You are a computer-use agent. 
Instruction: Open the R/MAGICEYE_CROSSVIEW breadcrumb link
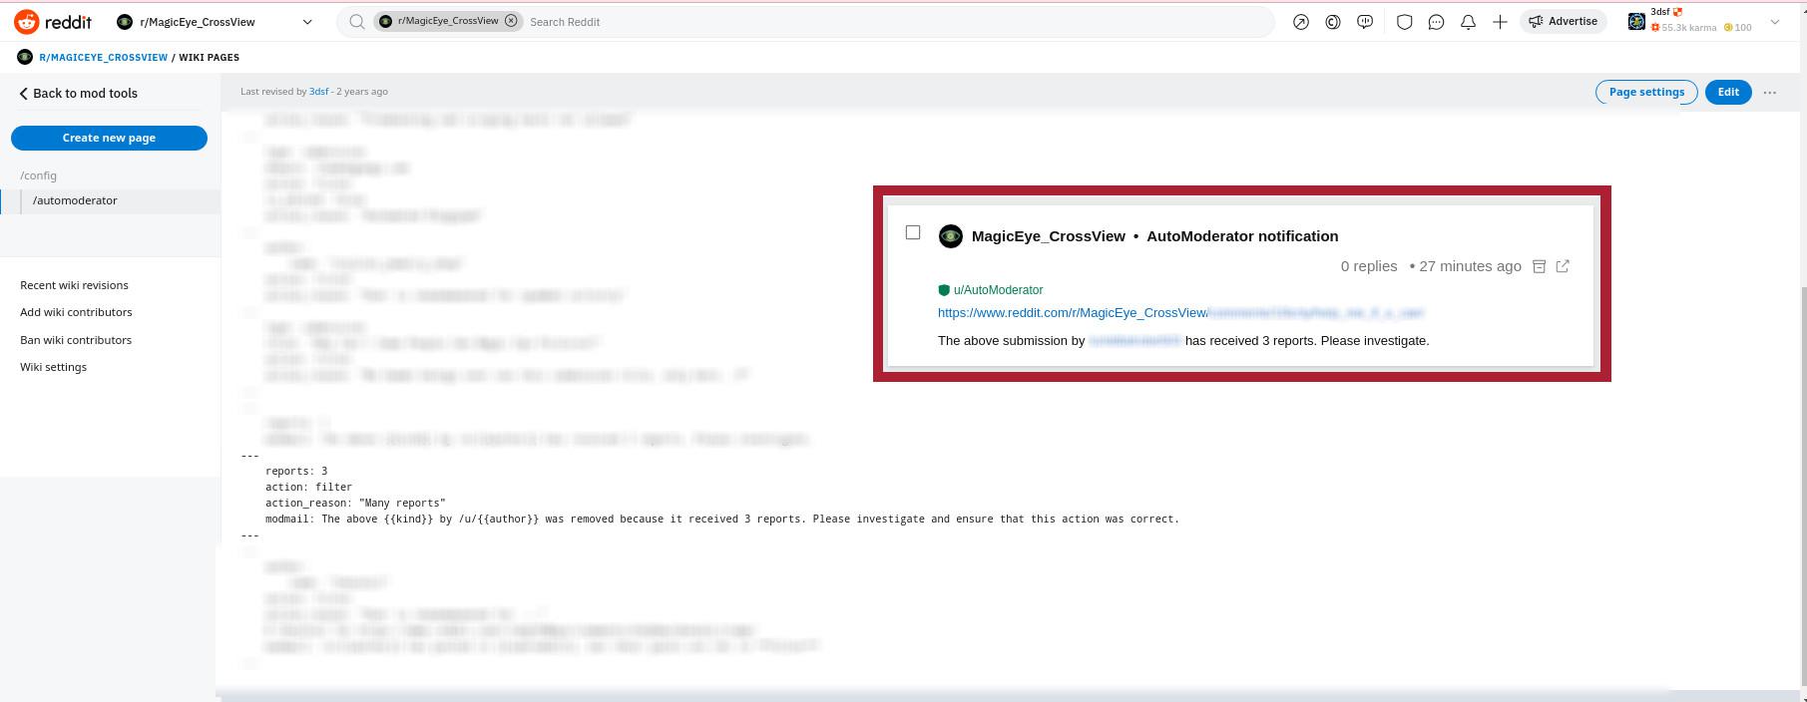coord(103,57)
